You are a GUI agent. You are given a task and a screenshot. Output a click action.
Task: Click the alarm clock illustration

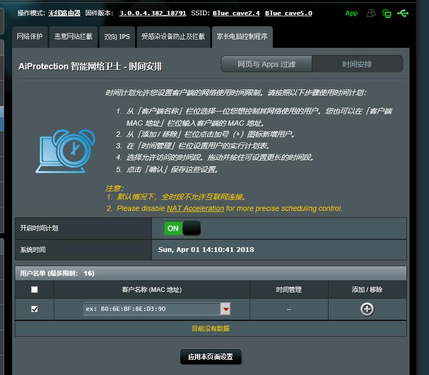click(x=66, y=151)
